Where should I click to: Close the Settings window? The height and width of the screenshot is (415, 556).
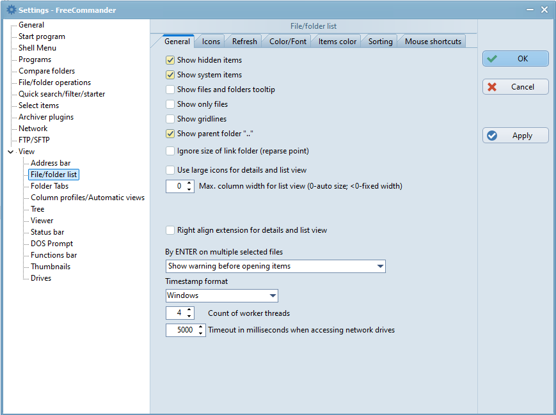tap(544, 10)
